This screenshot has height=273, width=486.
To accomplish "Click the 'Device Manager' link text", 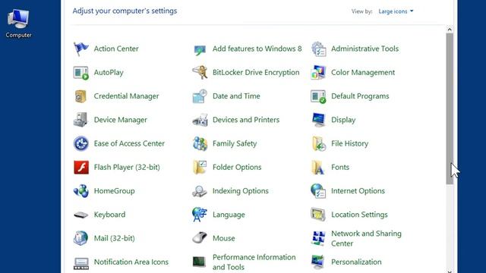I will pos(121,120).
